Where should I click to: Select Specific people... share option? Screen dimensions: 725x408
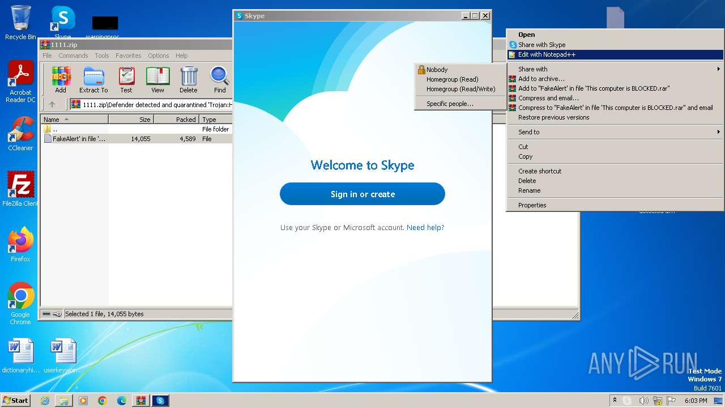click(x=460, y=104)
